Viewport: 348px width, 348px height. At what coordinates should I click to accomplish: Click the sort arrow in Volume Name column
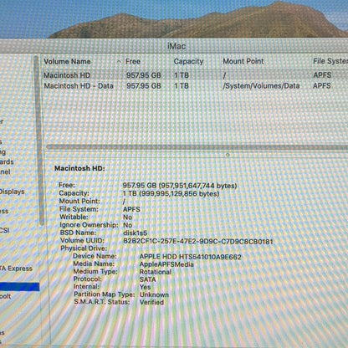point(119,61)
